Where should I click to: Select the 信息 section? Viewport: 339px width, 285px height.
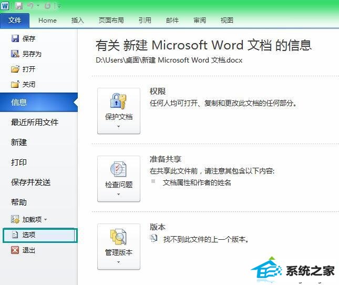(39, 103)
